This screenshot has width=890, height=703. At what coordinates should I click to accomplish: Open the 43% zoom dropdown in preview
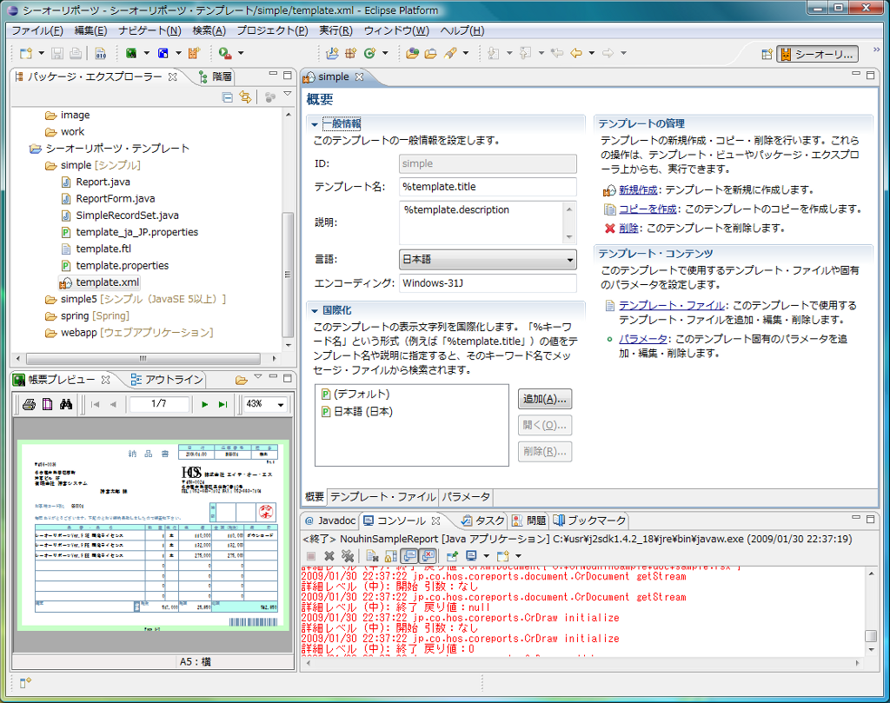point(281,405)
